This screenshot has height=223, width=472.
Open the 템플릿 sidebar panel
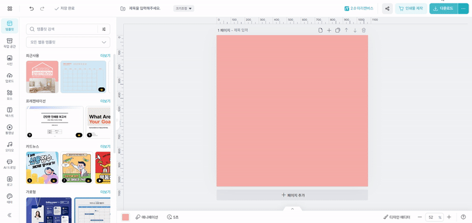coord(9,26)
